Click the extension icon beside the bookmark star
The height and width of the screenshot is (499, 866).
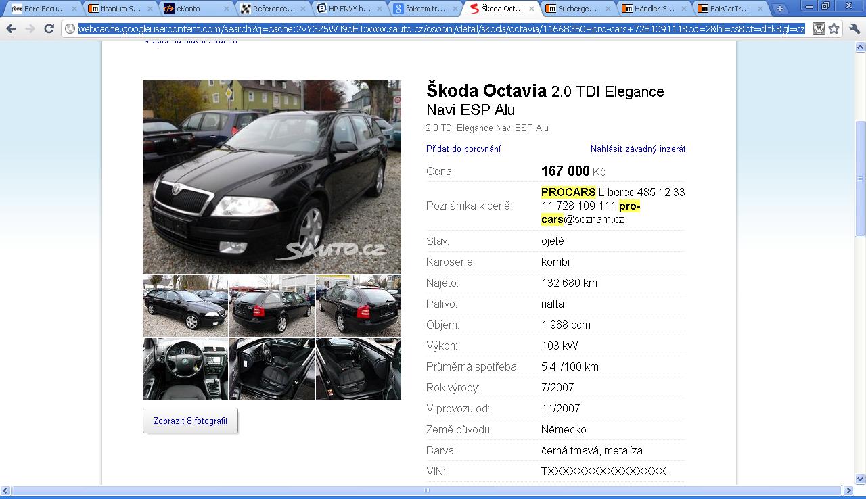[x=818, y=29]
